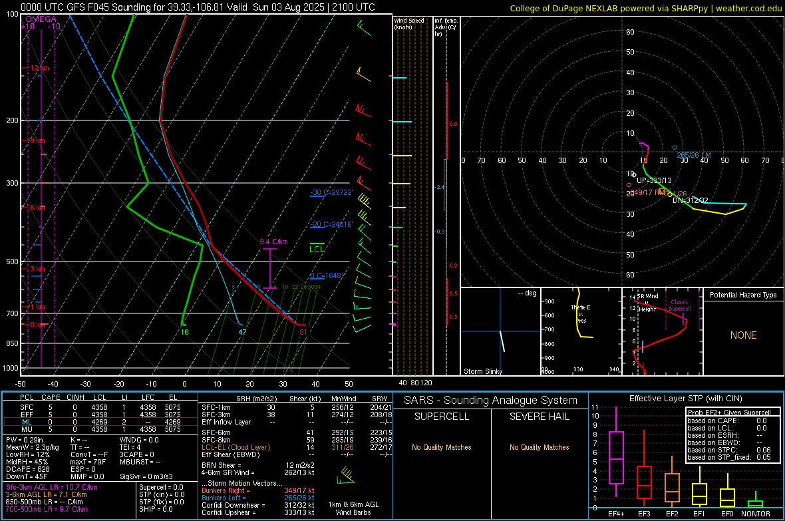This screenshot has width=785, height=521.
Task: Click the 6 km height marker
Action: click(x=37, y=208)
